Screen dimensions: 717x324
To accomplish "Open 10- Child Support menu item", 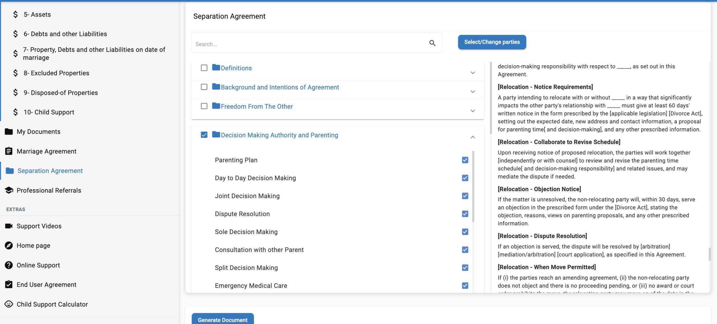I will pyautogui.click(x=49, y=112).
